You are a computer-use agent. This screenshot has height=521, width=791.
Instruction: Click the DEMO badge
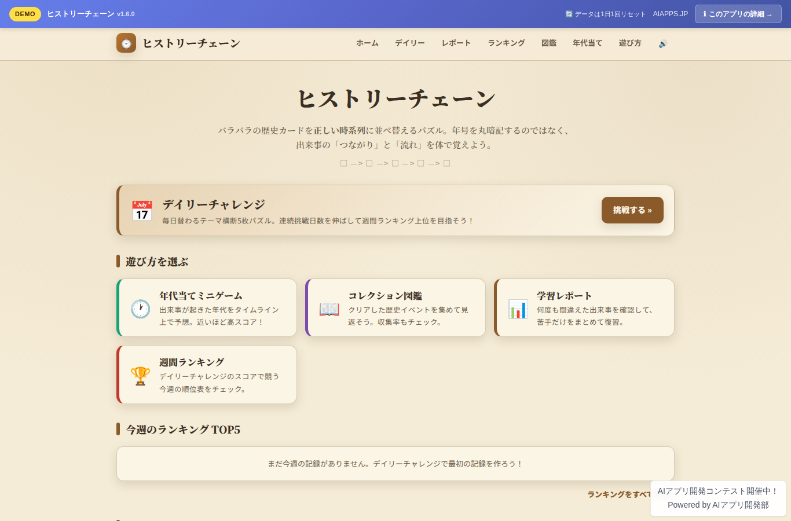pyautogui.click(x=25, y=14)
